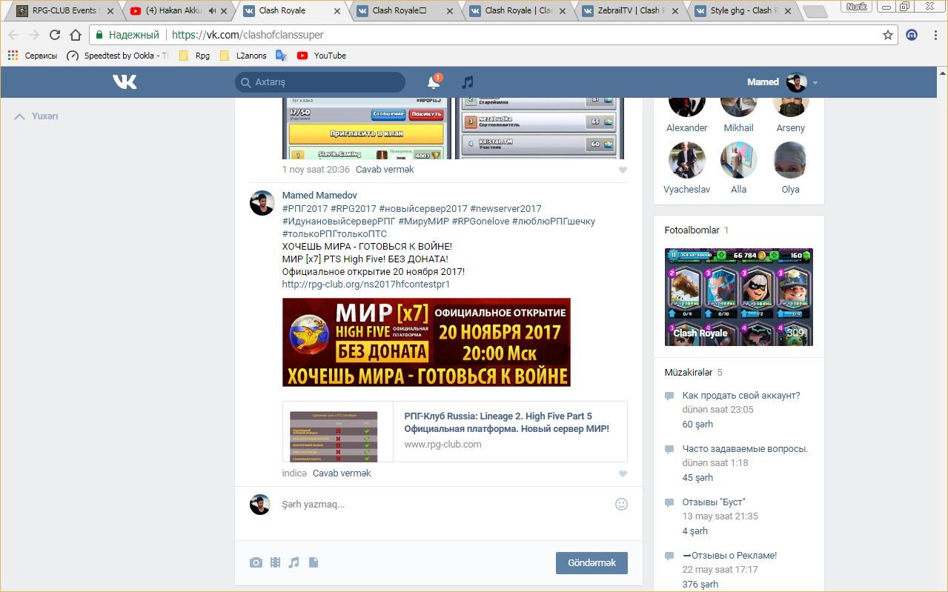This screenshot has height=592, width=948.
Task: Open the emoji smiley picker
Action: (x=621, y=504)
